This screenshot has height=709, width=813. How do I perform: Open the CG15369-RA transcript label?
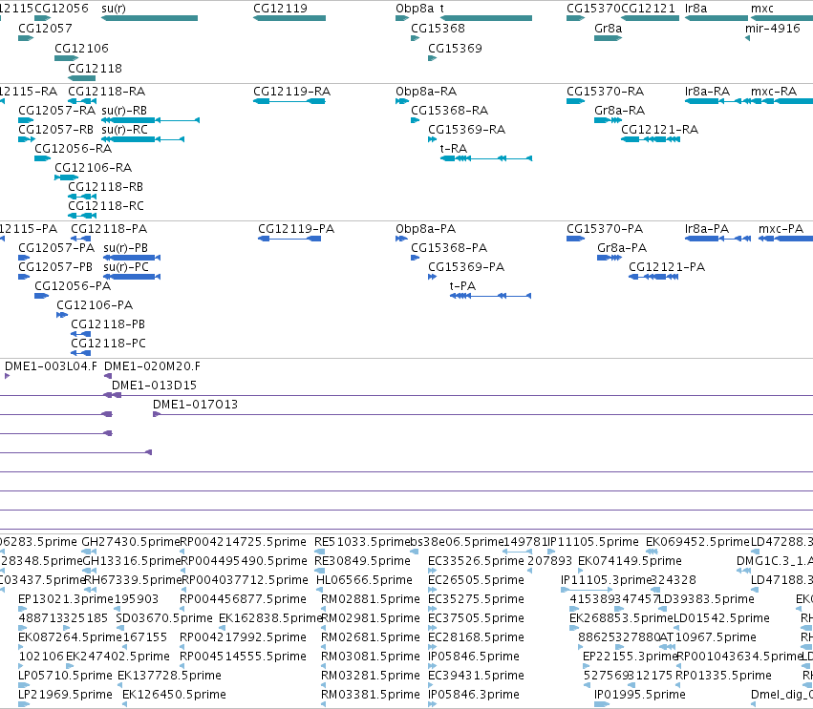[x=466, y=130]
